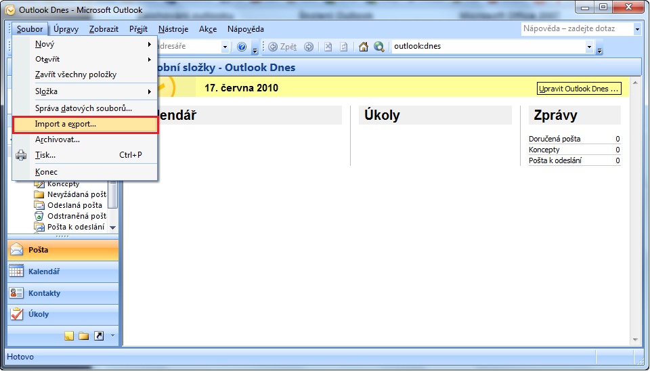
Task: Expand the Nový submenu
Action: 149,45
